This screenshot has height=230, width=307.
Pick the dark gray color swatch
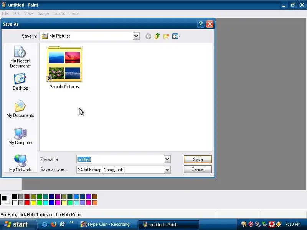pos(21,196)
